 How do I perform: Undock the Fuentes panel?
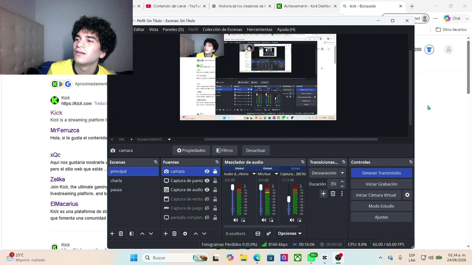tap(217, 162)
